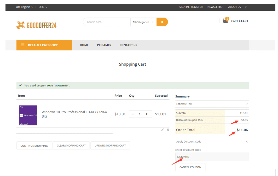The width and height of the screenshot is (278, 176).
Task: Click the Sign In link
Action: 184,7
